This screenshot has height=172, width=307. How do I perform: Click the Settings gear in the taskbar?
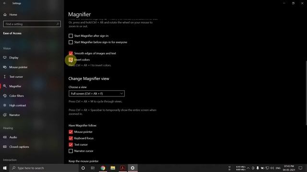[132, 168]
